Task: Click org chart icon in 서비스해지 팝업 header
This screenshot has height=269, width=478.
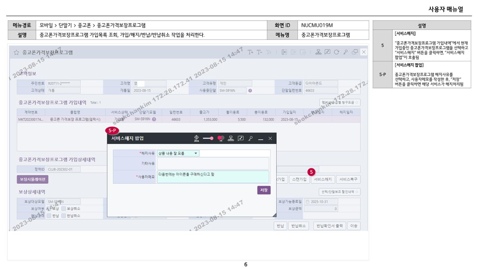Action: (231, 138)
